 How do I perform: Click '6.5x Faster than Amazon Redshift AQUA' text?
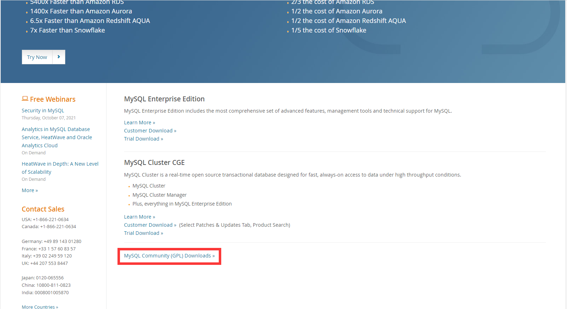pos(90,21)
